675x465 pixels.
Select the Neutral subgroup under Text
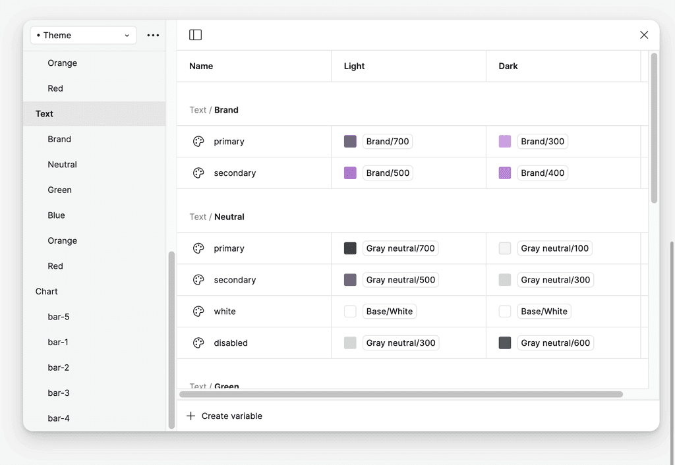pyautogui.click(x=62, y=164)
